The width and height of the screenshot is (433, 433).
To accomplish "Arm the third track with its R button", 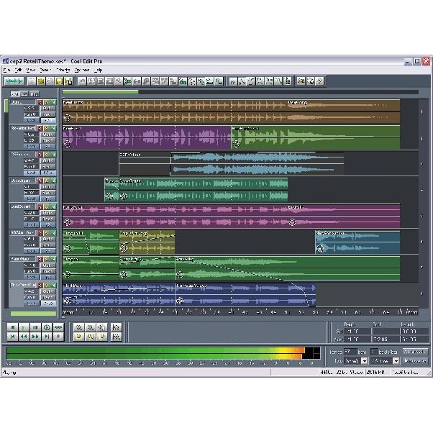I will 40,153.
